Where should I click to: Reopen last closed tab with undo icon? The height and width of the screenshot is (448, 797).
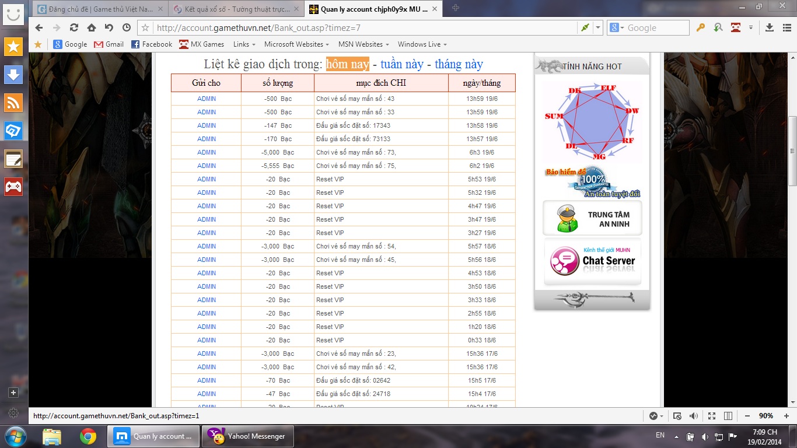[109, 27]
